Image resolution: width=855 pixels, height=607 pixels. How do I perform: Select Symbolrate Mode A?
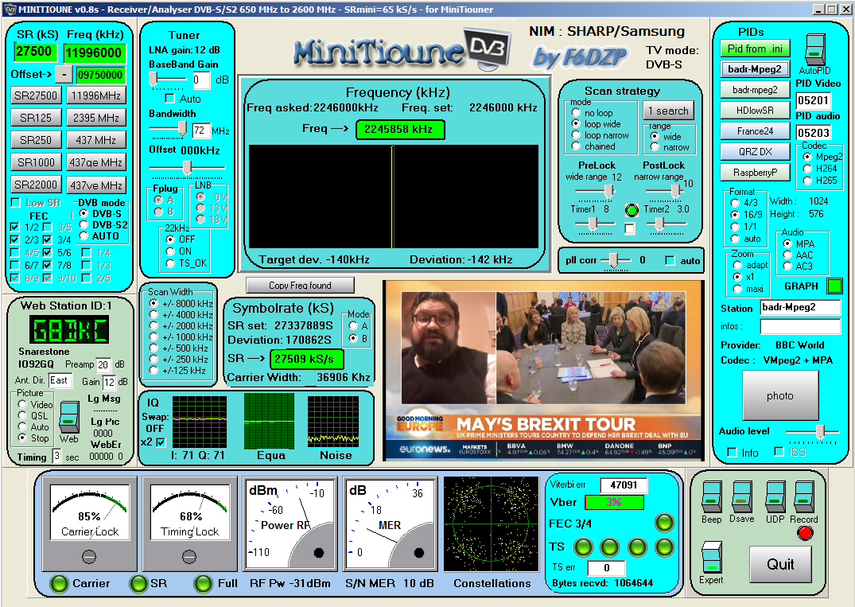[x=353, y=325]
